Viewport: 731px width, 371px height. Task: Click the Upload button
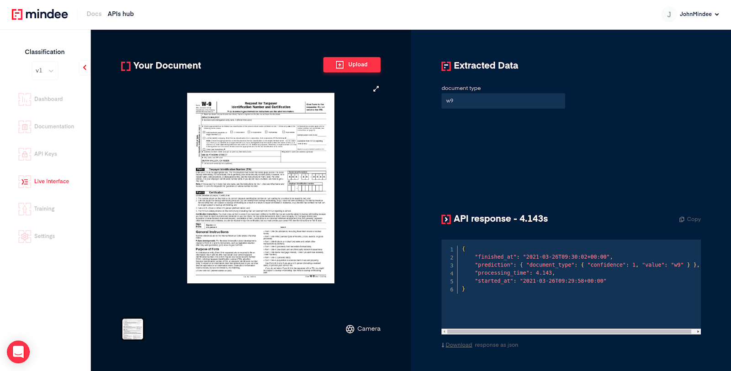[352, 65]
